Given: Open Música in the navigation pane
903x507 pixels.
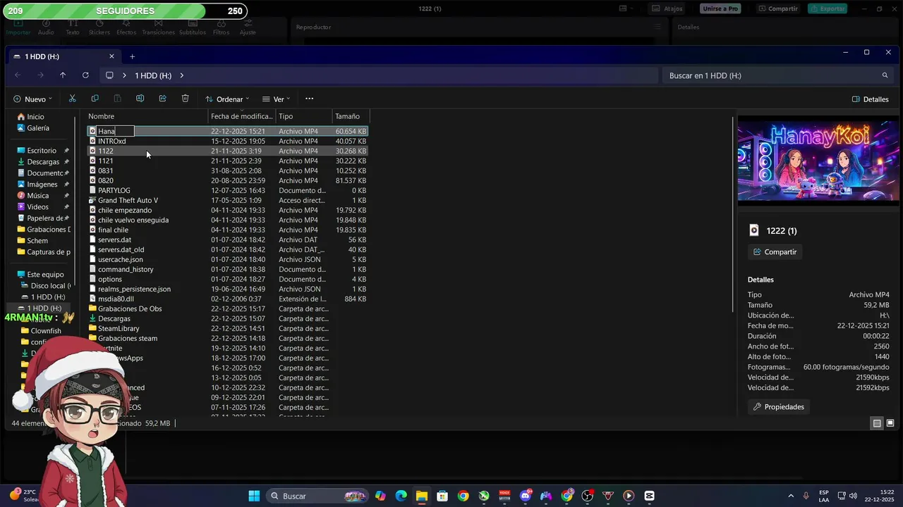Looking at the screenshot, I should [x=38, y=196].
